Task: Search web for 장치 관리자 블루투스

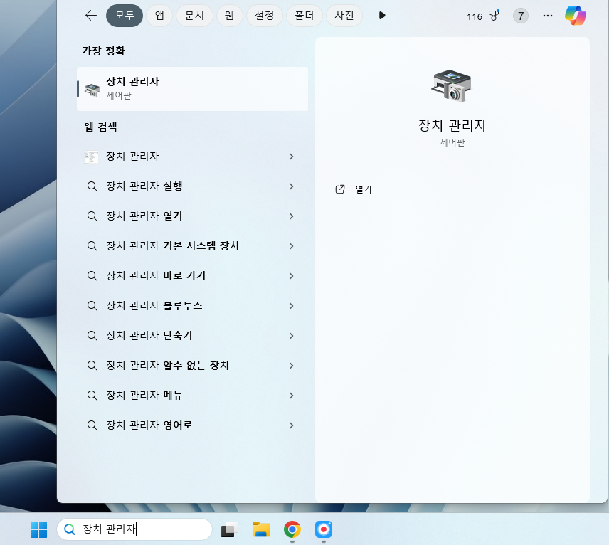Action: click(x=192, y=306)
